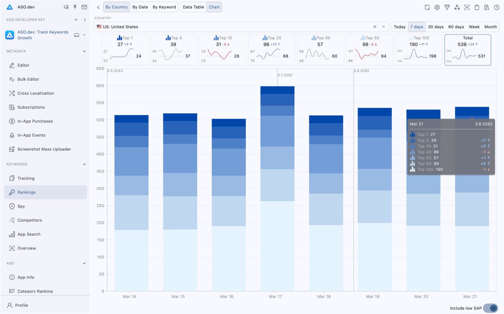Open the keyword filter icon in the toolbar

(x=447, y=7)
